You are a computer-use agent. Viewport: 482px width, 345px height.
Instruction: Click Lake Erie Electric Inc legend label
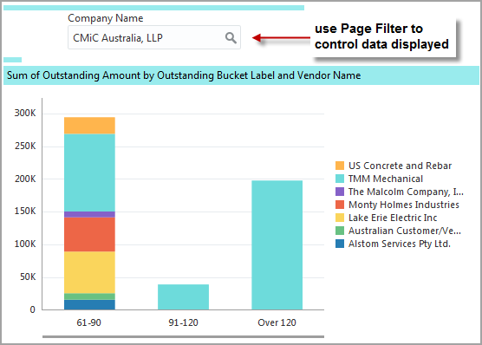(x=393, y=218)
